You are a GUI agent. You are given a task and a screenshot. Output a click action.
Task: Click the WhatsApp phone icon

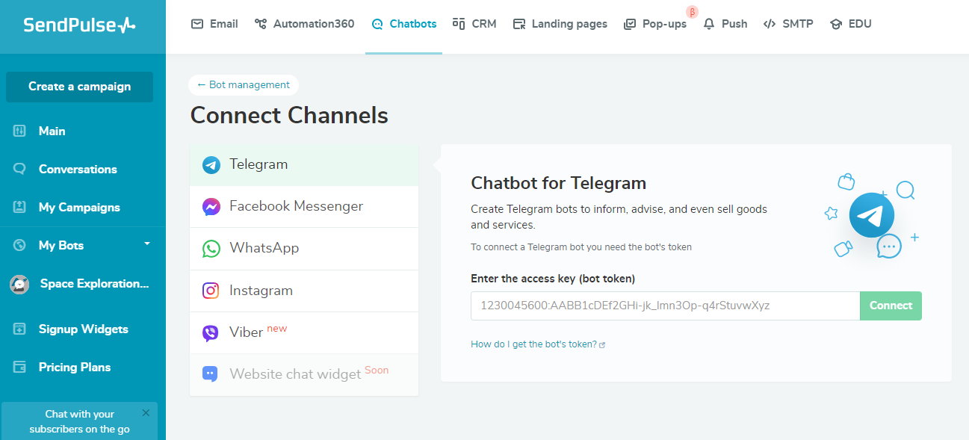pyautogui.click(x=211, y=249)
